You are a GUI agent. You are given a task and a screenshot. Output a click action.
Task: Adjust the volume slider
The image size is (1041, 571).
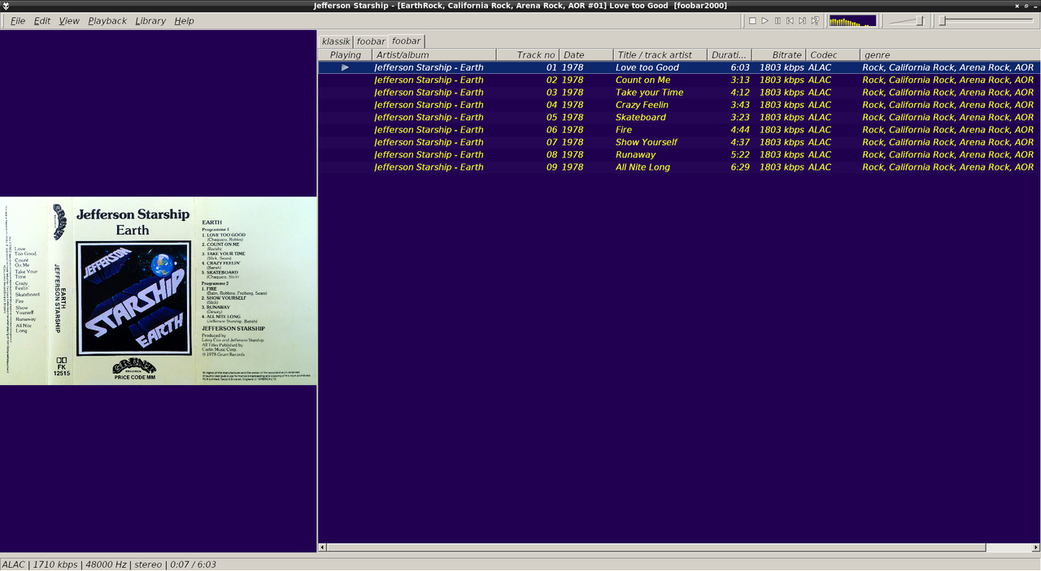tap(906, 20)
